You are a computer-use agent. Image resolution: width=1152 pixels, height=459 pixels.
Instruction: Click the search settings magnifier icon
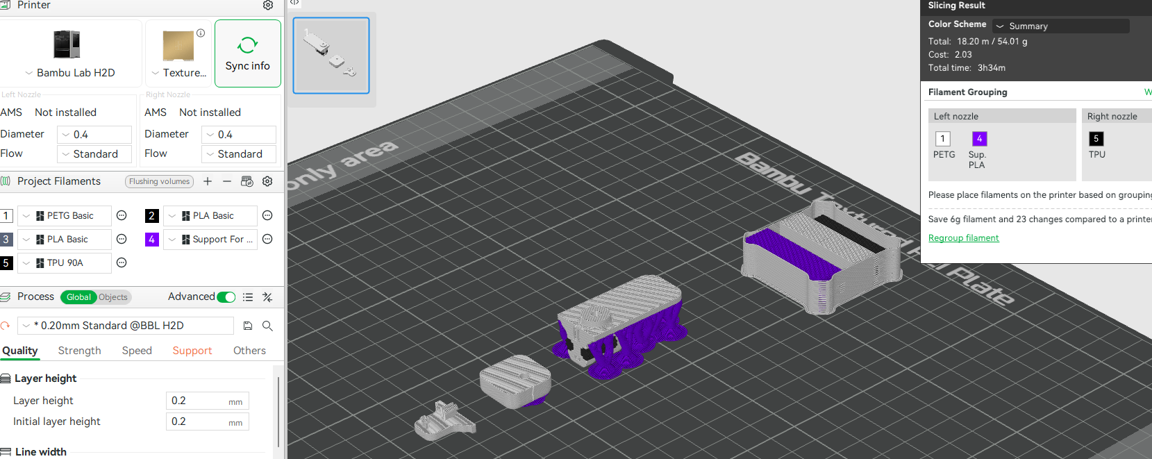click(267, 326)
